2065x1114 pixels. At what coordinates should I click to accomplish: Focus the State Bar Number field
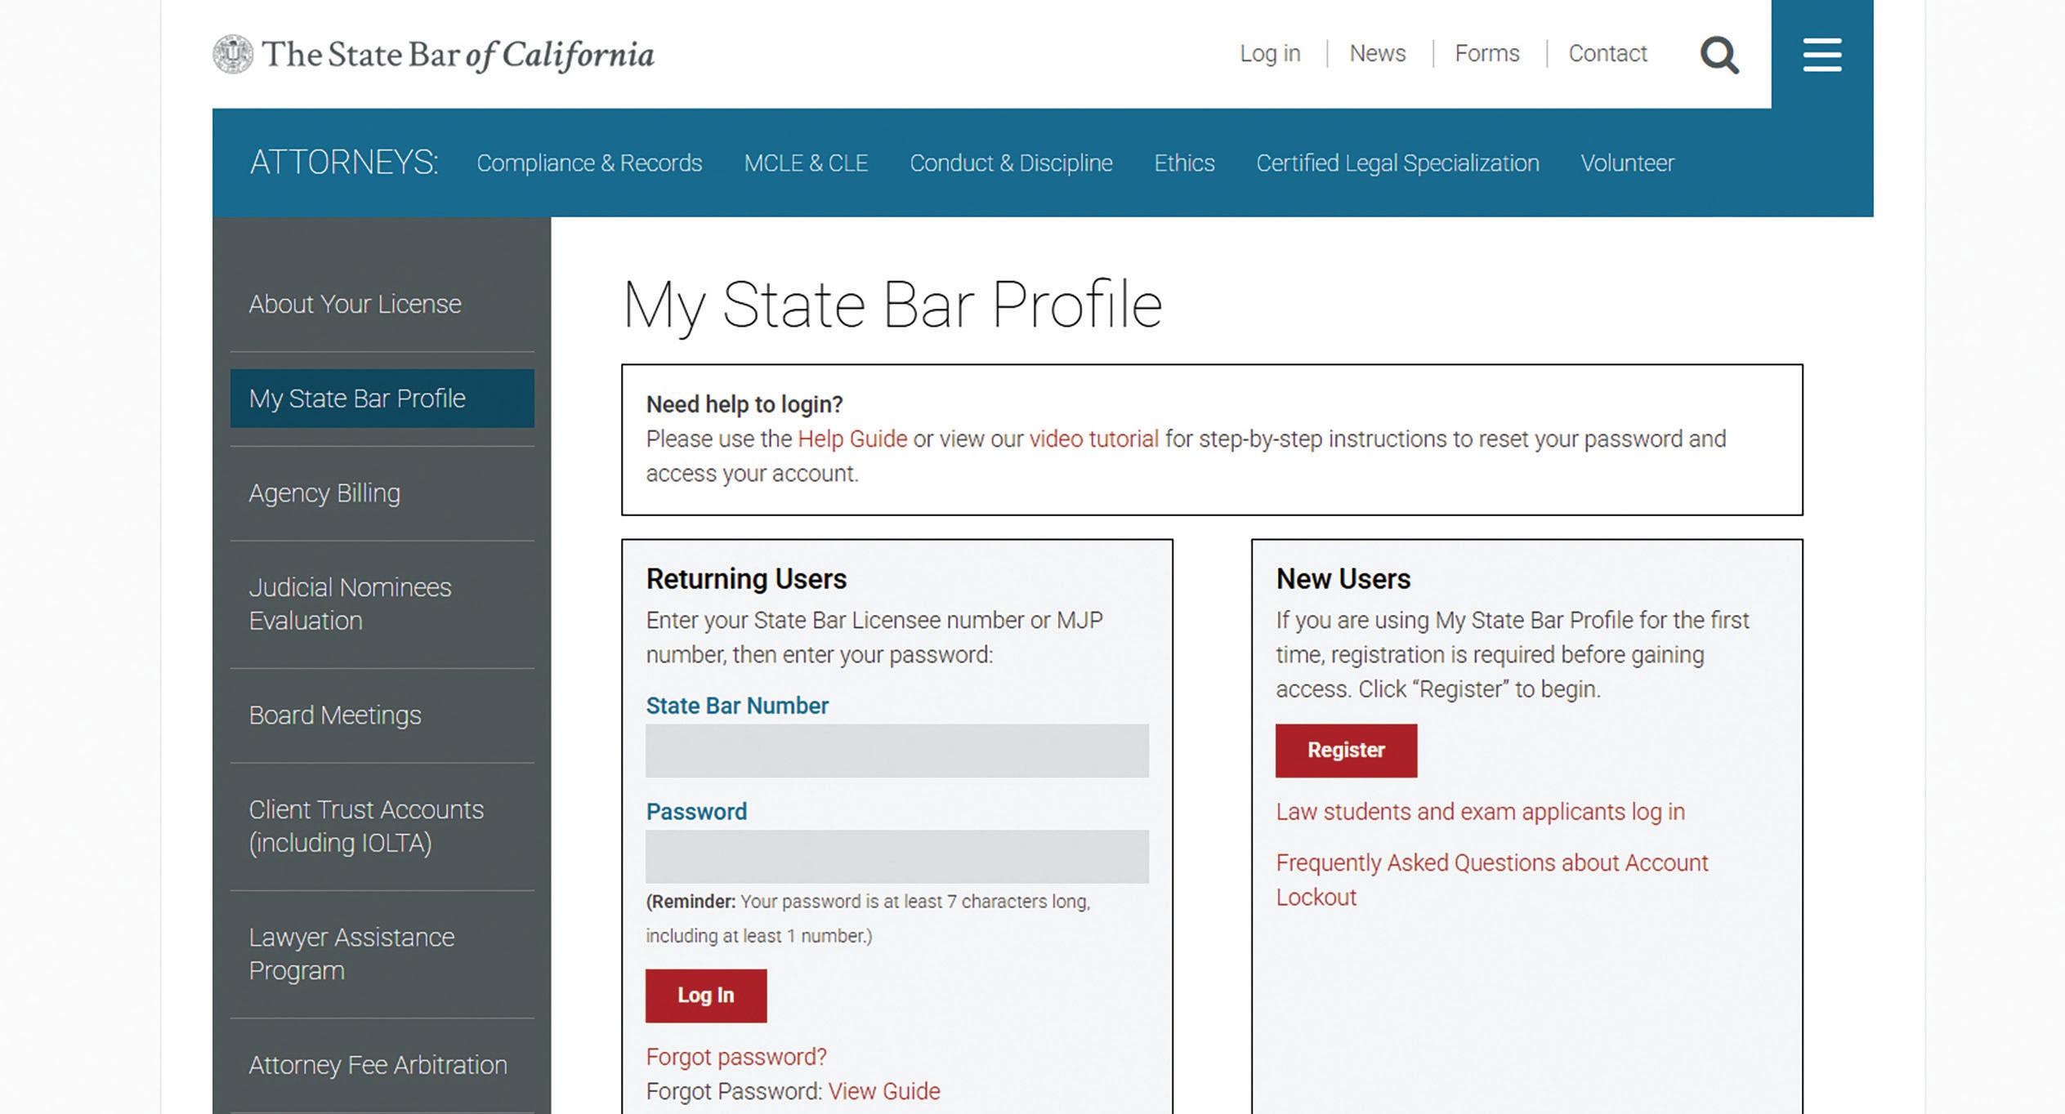[x=896, y=750]
